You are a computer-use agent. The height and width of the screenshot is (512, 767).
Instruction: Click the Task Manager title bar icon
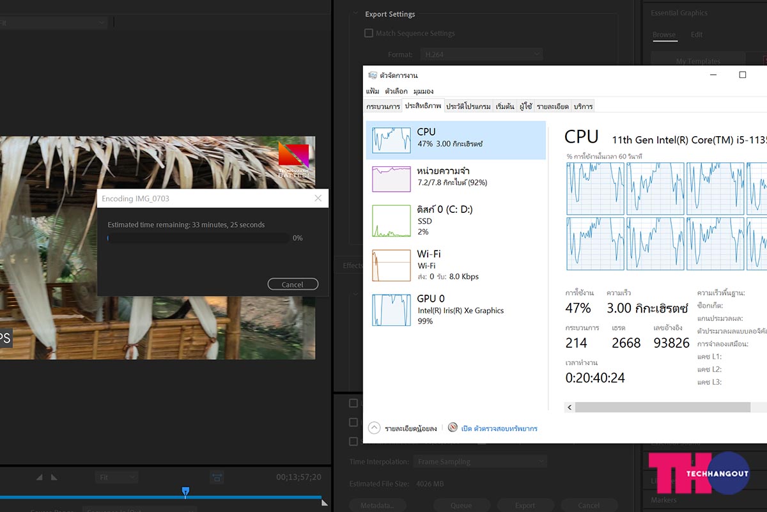pyautogui.click(x=373, y=75)
